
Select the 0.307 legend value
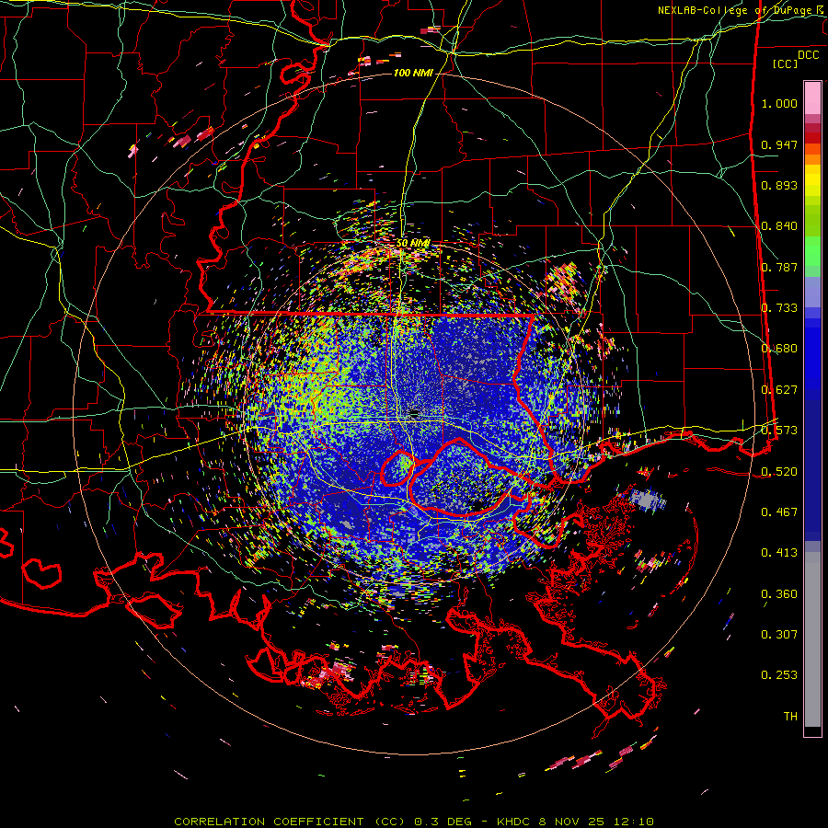pyautogui.click(x=779, y=635)
